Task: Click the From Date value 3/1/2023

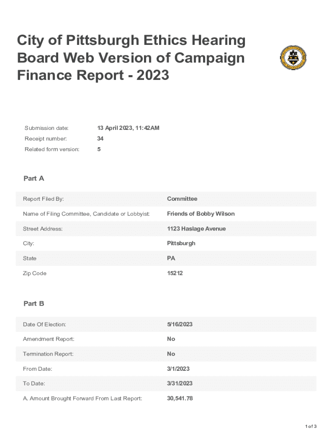Action: click(x=178, y=369)
